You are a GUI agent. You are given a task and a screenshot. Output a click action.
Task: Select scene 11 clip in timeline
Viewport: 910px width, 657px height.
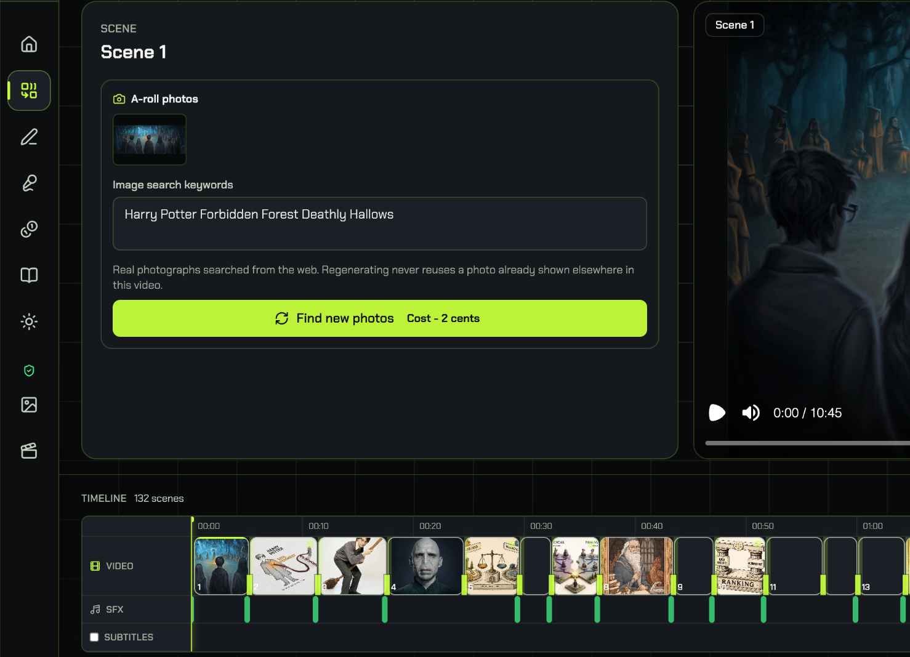[794, 566]
